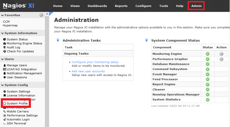Image resolution: width=230 pixels, height=127 pixels.
Task: Open the Admin menu
Action: coord(196,6)
